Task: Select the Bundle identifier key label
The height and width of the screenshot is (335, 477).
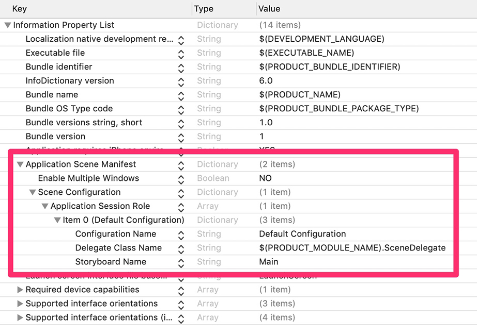Action: (x=59, y=67)
